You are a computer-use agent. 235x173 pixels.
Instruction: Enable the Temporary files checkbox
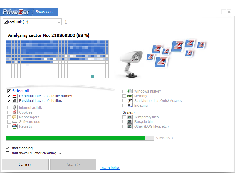pyautogui.click(x=124, y=117)
